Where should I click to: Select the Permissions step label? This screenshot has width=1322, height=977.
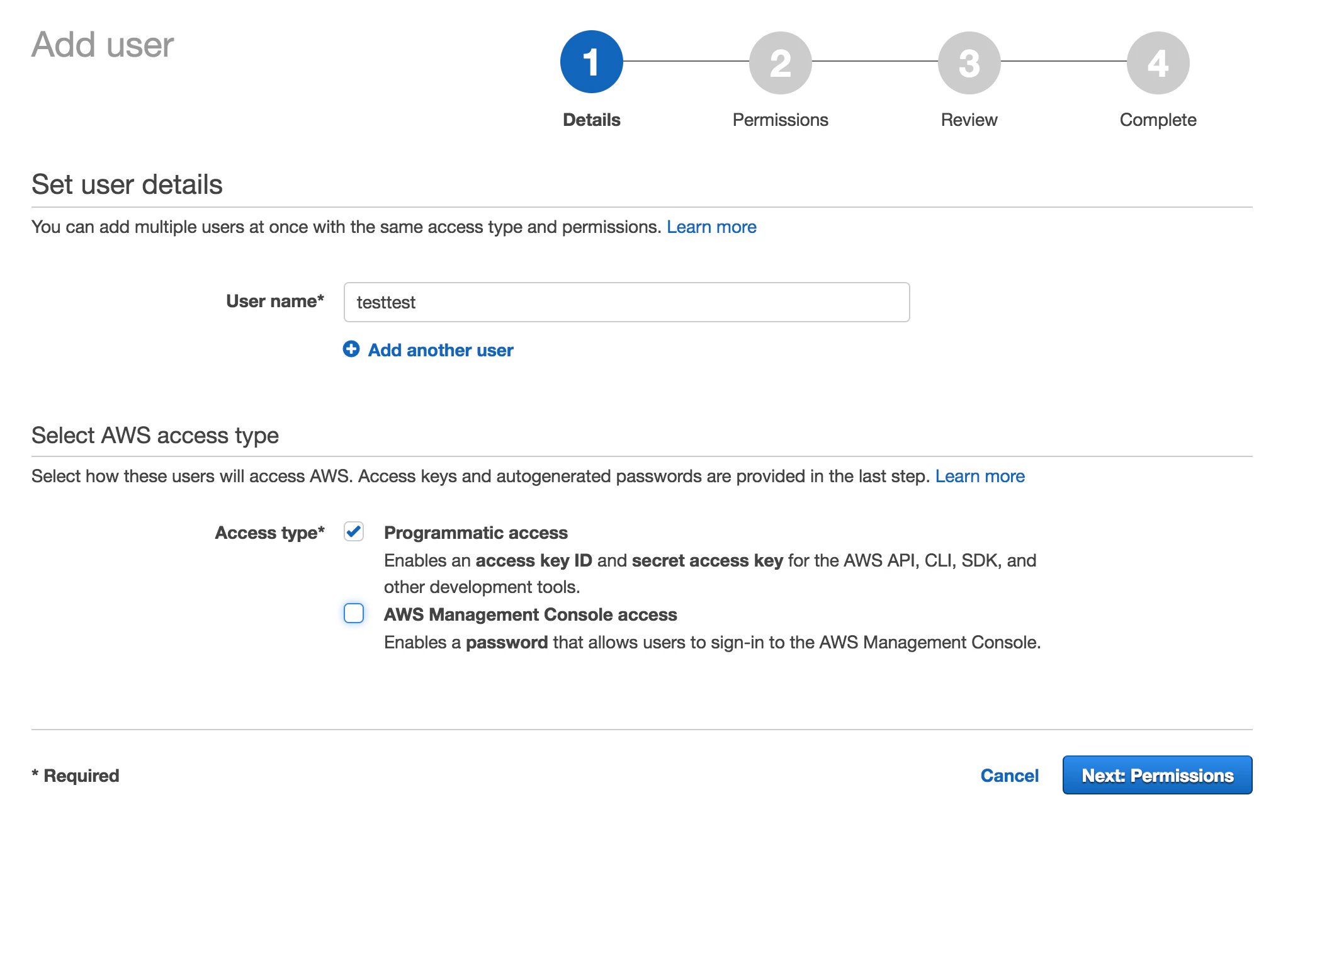click(x=780, y=120)
